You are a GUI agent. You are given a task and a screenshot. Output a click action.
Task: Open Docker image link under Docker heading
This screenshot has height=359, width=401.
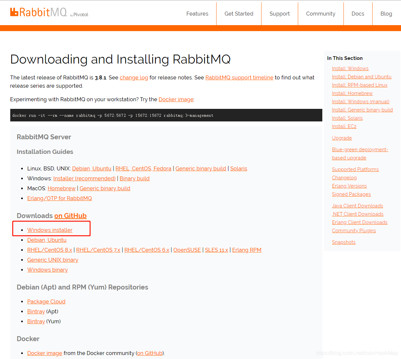point(45,353)
